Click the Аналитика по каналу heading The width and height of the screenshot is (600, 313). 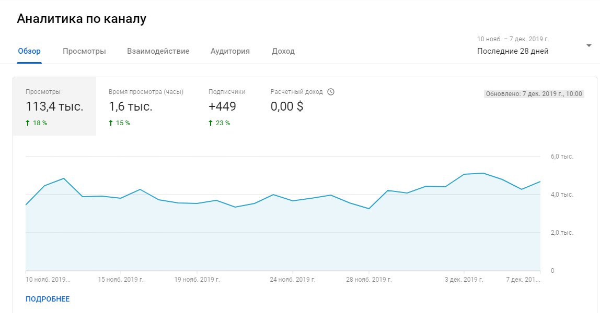pos(82,19)
